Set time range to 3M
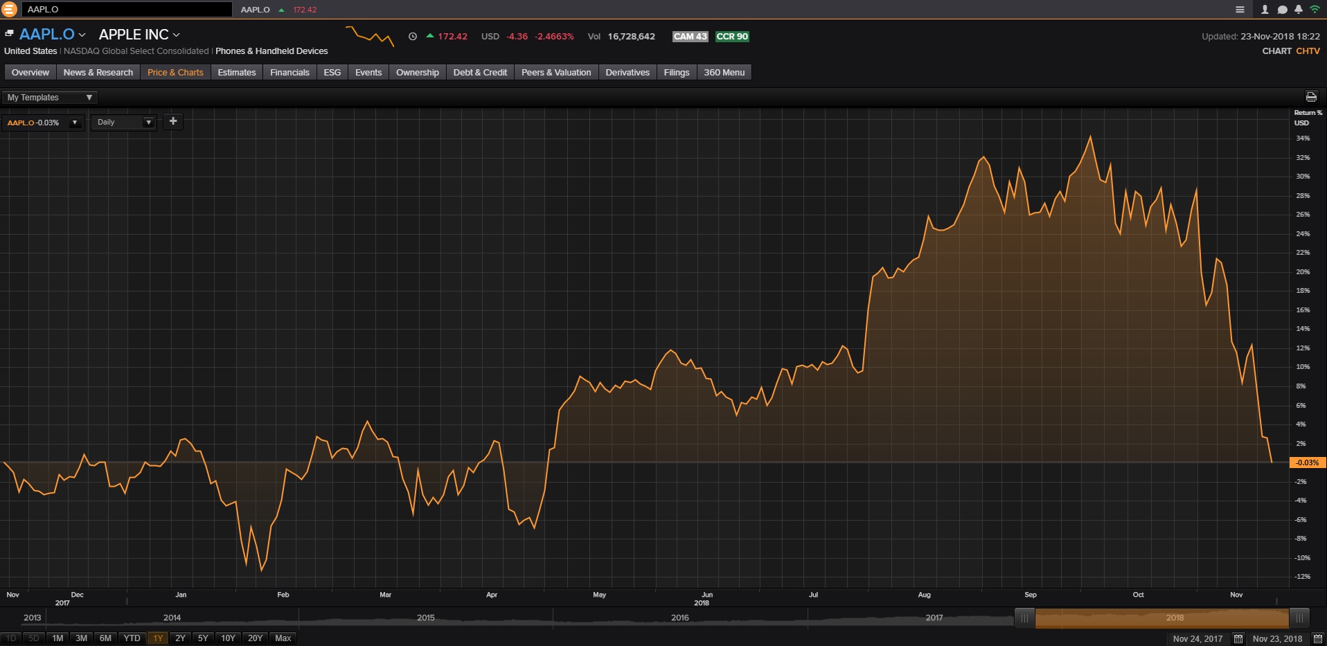The image size is (1327, 646). 81,638
